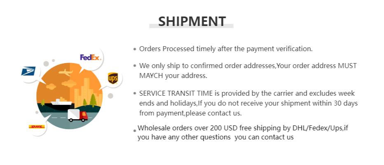Click "you can contact us" text
The image size is (384, 165).
pos(264,137)
